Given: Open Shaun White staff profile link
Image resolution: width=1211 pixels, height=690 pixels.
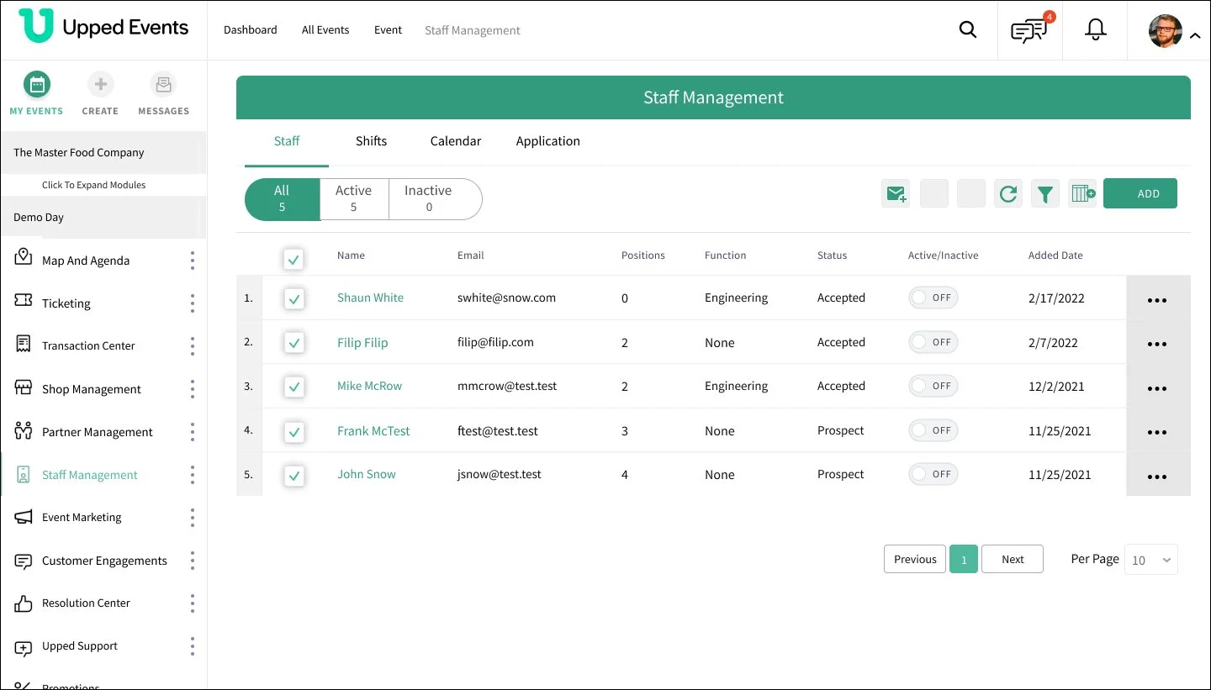Looking at the screenshot, I should 370,298.
